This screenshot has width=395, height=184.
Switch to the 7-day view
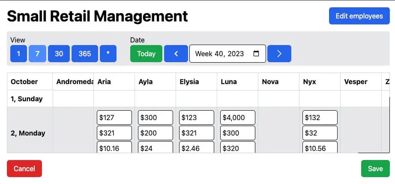click(x=37, y=54)
